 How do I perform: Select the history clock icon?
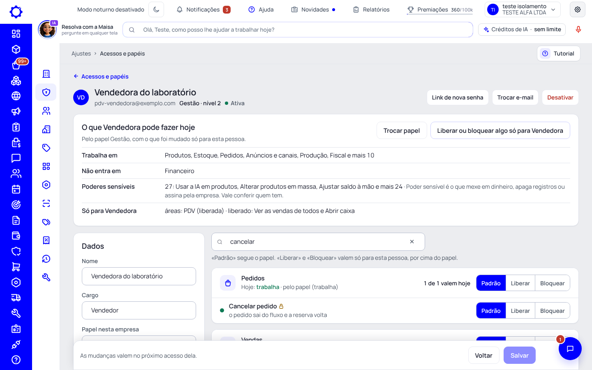click(46, 259)
